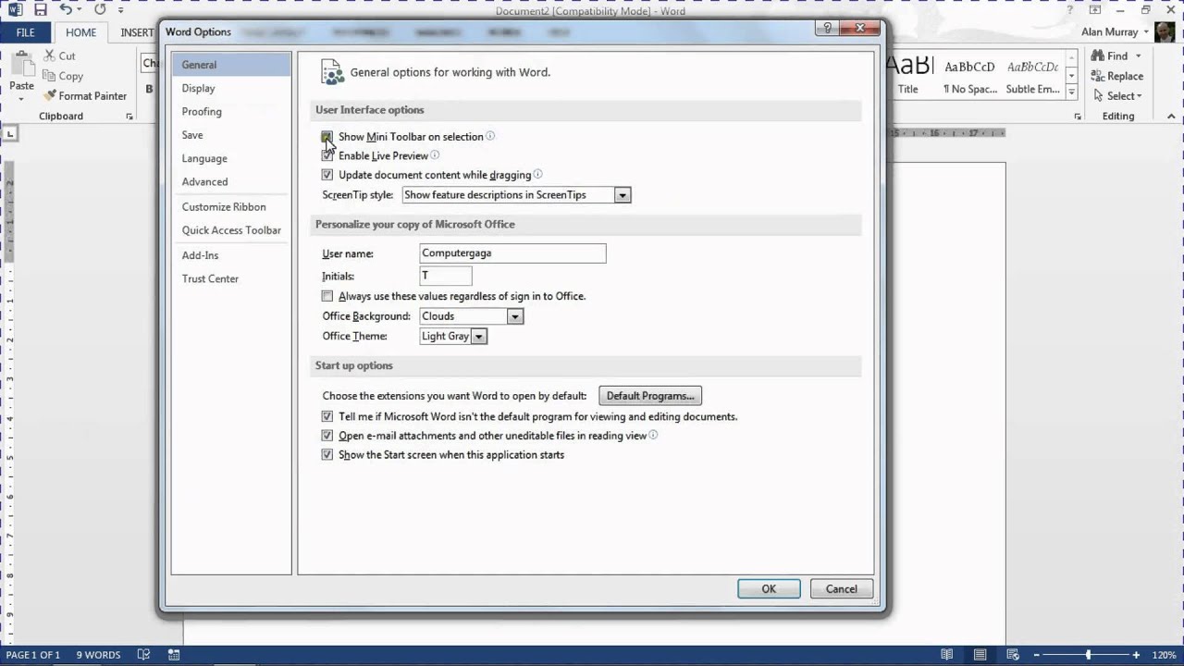Click the Cut icon in the Clipboard group
Viewport: 1184px width, 666px height.
(52, 55)
